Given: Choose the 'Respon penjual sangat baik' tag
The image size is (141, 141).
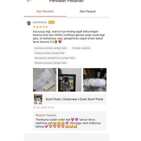Looking at the screenshot, I should pyautogui.click(x=51, y=63).
